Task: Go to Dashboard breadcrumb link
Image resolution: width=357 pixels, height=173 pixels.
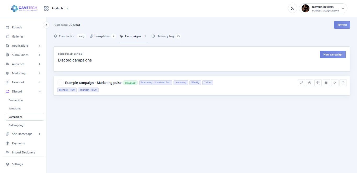Action: pos(61,25)
